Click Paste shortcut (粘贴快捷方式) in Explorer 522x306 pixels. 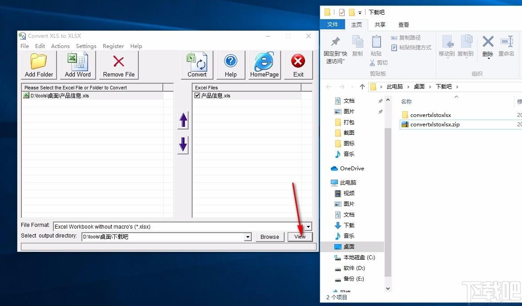click(411, 47)
